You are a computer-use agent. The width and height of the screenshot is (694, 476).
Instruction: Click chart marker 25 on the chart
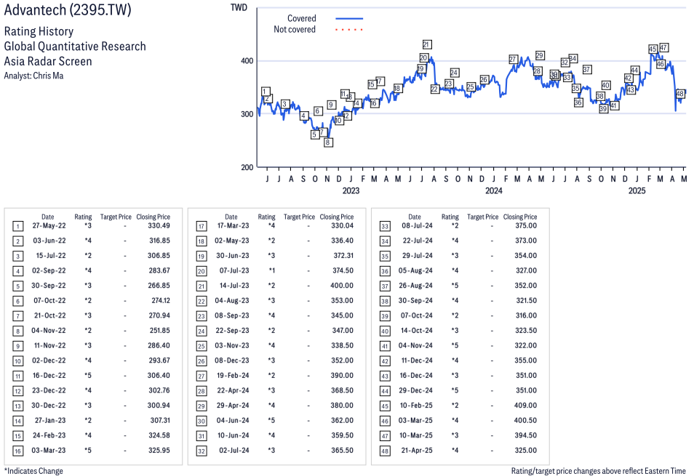pyautogui.click(x=471, y=86)
